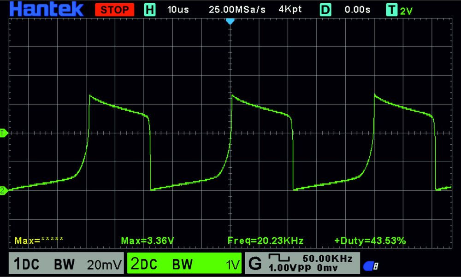
Task: Click the +Duty=43.53% measurement
Action: point(370,241)
